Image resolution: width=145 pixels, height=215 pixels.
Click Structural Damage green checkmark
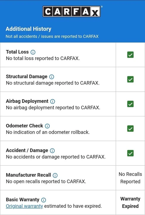point(130,79)
